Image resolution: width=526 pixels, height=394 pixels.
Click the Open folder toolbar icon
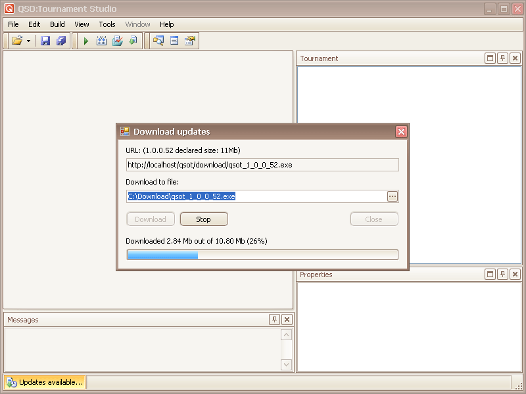pos(17,41)
